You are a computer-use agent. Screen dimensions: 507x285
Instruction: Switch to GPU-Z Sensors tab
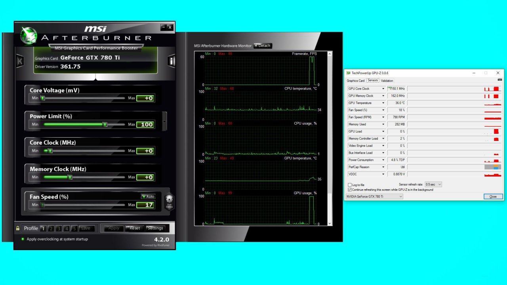[x=373, y=80]
